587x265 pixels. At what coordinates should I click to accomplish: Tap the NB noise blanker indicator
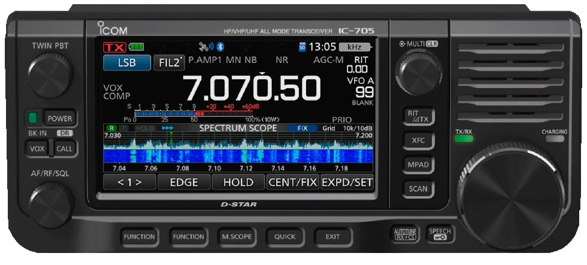pyautogui.click(x=250, y=60)
